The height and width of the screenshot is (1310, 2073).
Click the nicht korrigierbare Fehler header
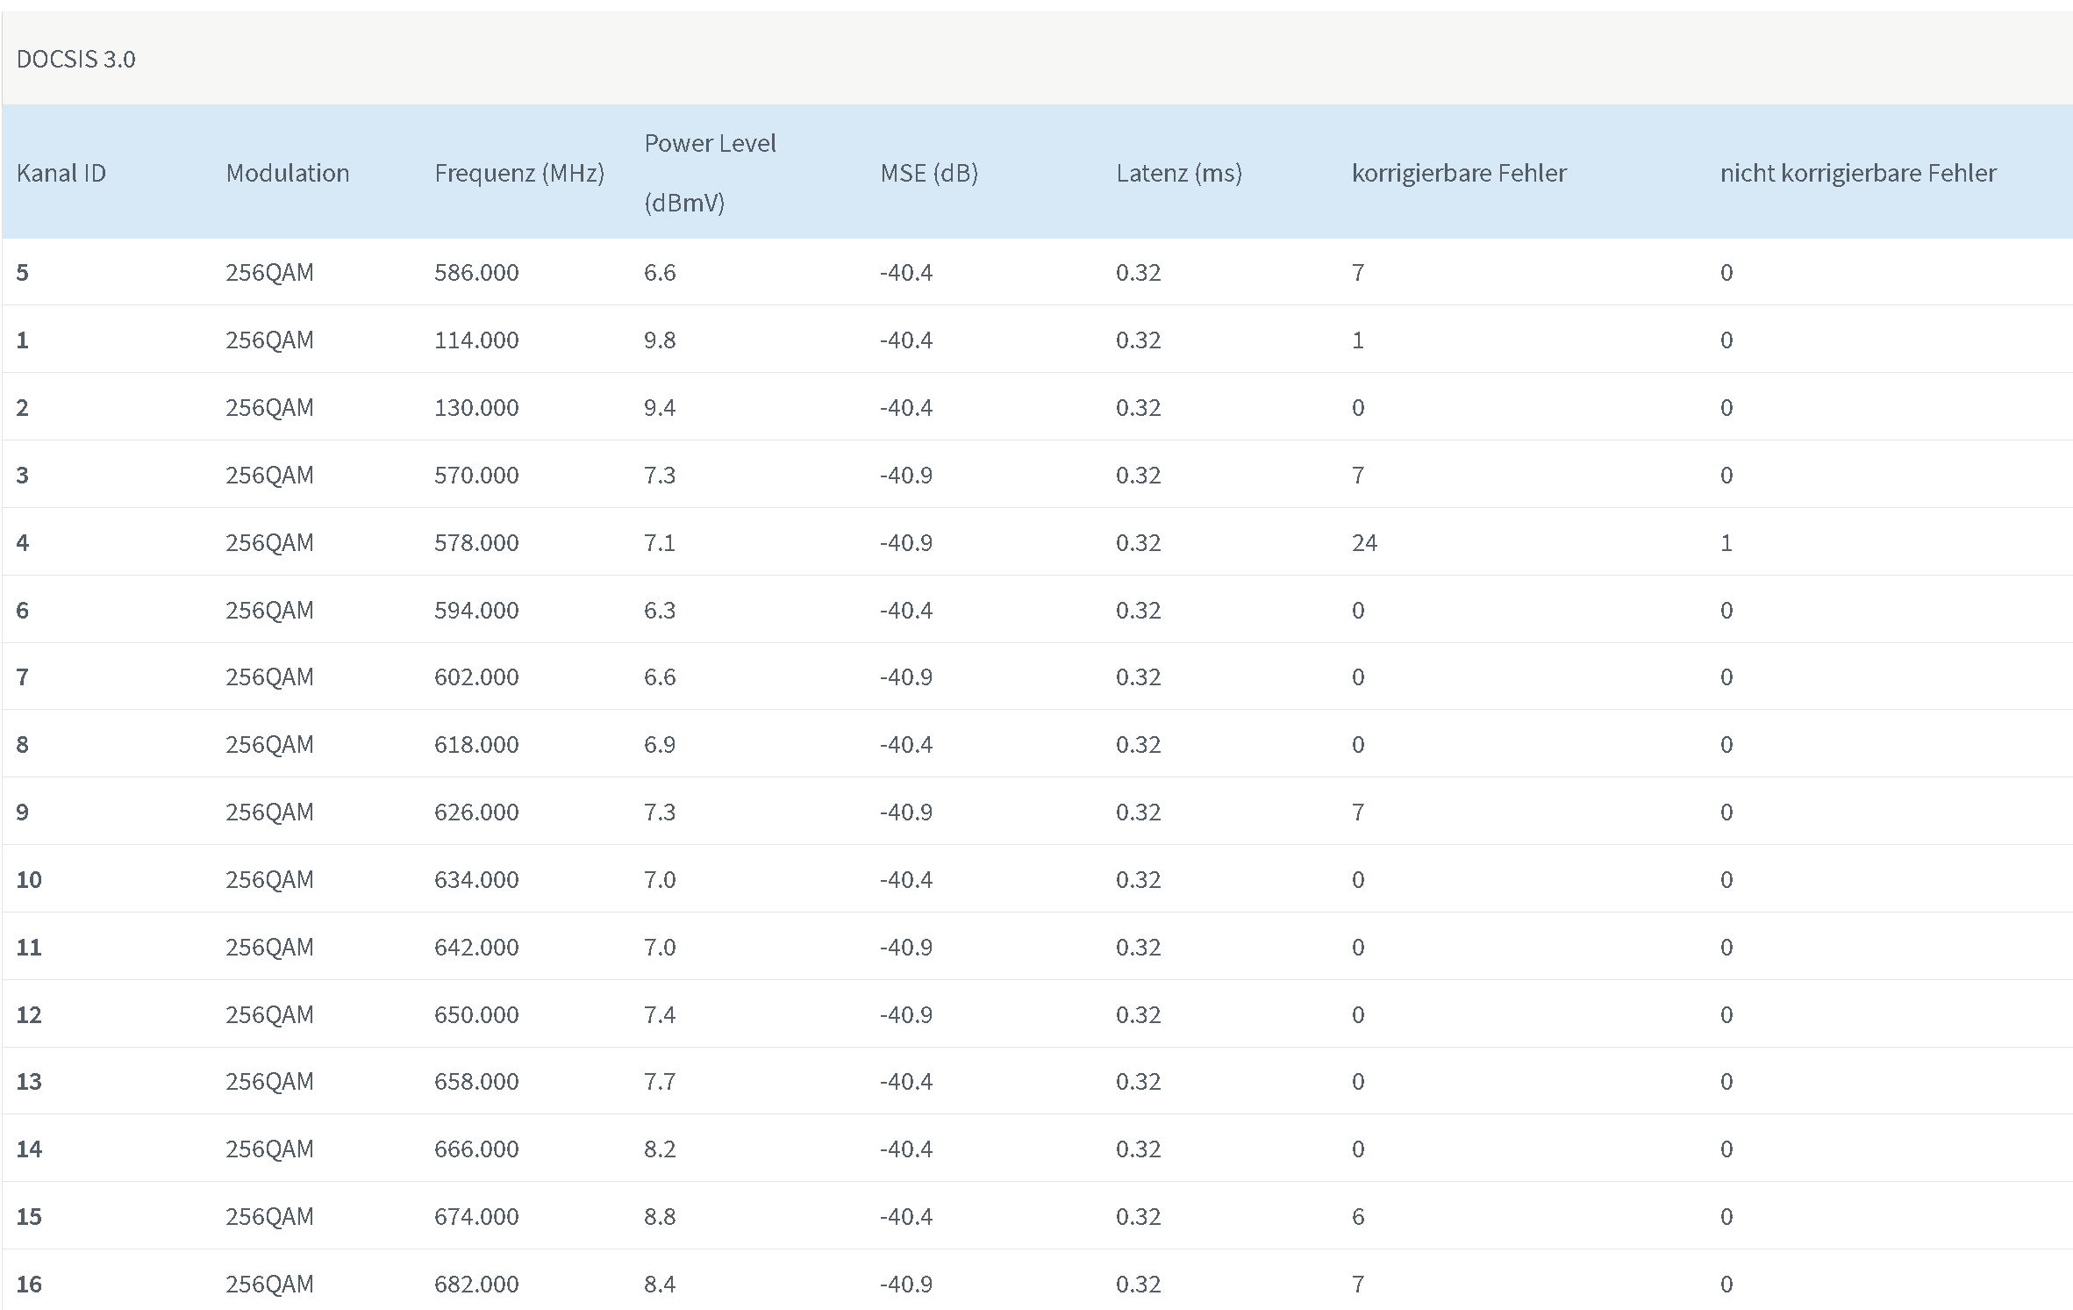(x=1858, y=173)
